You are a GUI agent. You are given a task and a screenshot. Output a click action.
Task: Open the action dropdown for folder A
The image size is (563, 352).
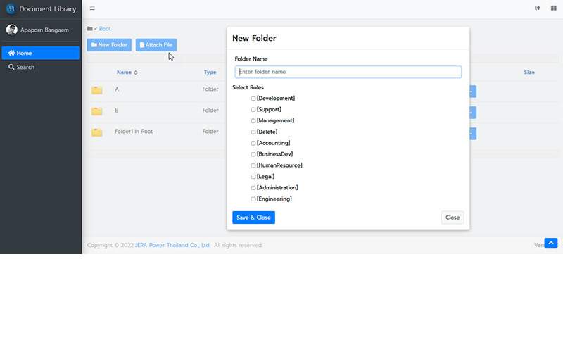472,92
